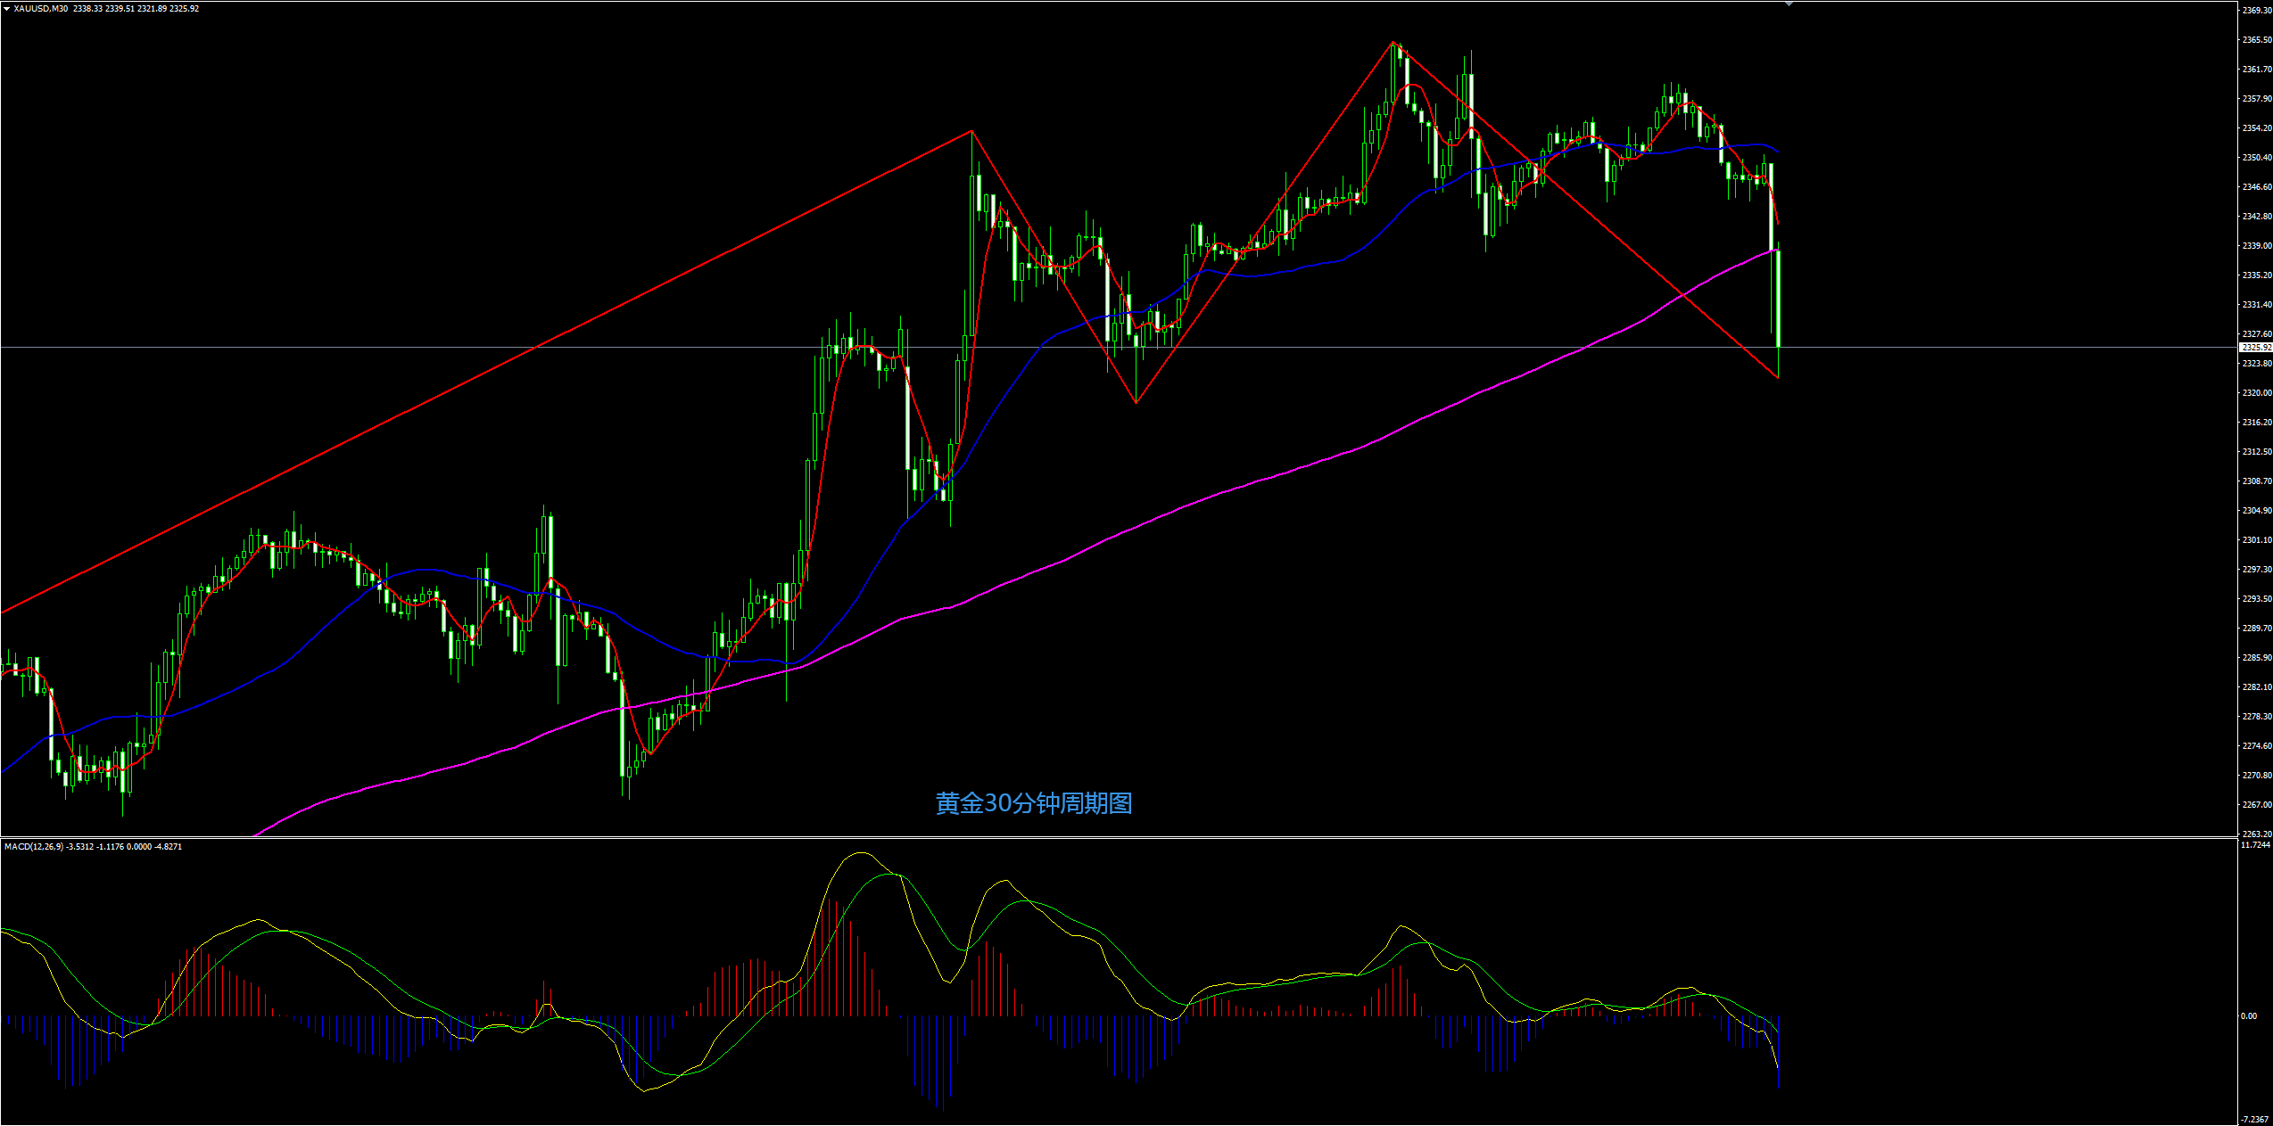Click the 2369.30 price scale value
The height and width of the screenshot is (1126, 2273).
point(2257,10)
